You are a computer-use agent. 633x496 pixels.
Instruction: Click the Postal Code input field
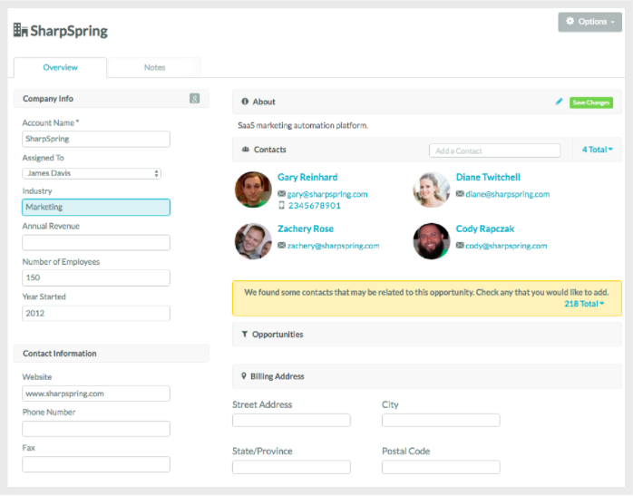coord(441,467)
